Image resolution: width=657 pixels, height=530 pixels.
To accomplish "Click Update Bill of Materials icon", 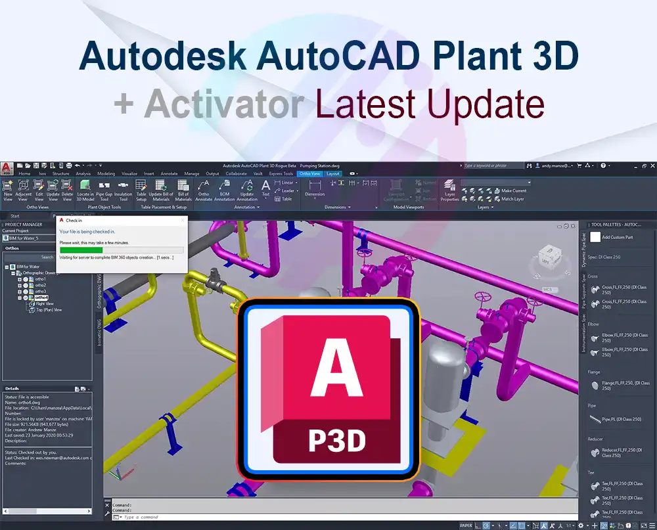I will coord(161,188).
